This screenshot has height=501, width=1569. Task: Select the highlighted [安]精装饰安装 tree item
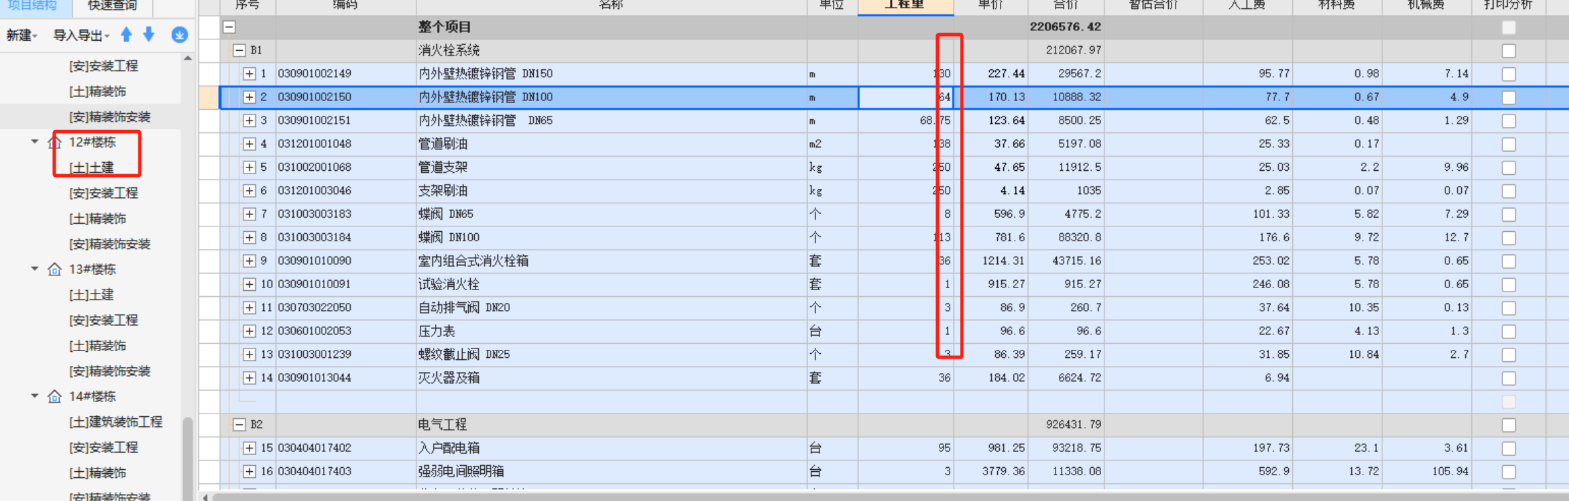pyautogui.click(x=109, y=117)
